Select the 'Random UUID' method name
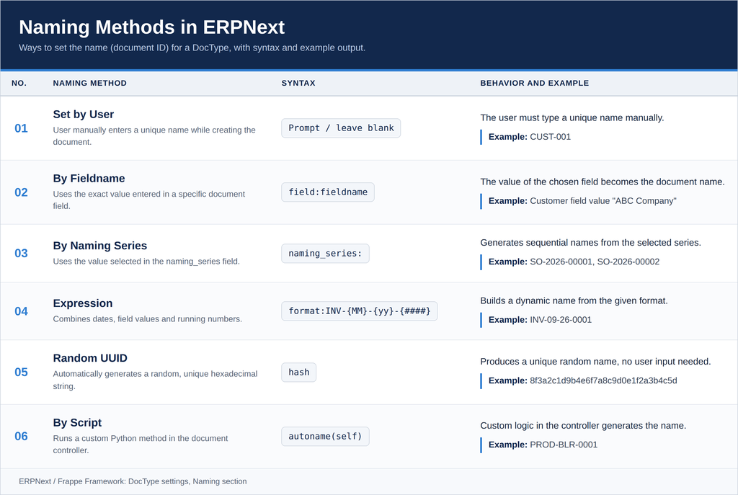 (x=90, y=358)
